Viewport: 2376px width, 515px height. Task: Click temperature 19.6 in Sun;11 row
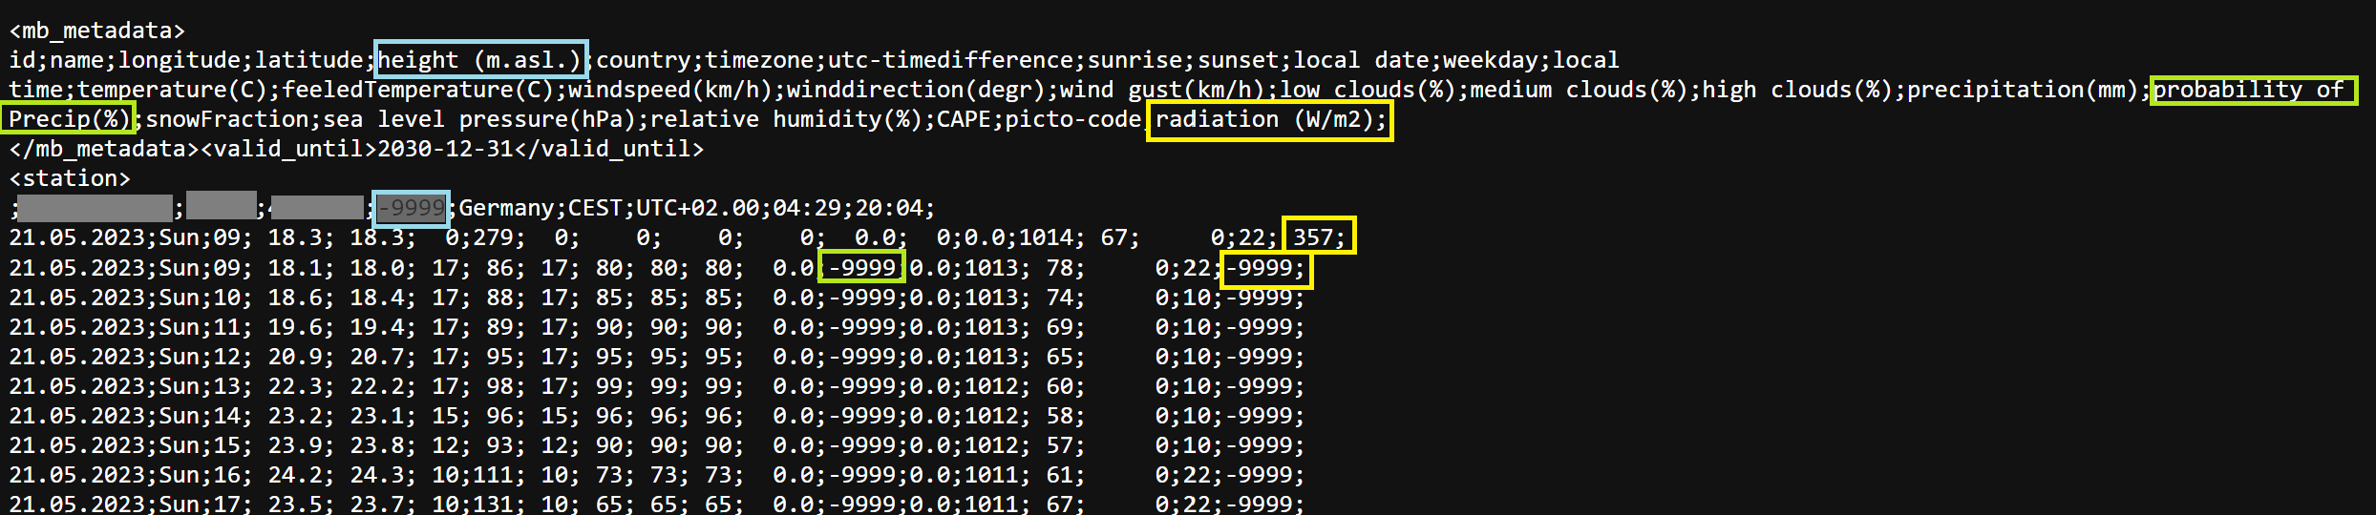(294, 327)
